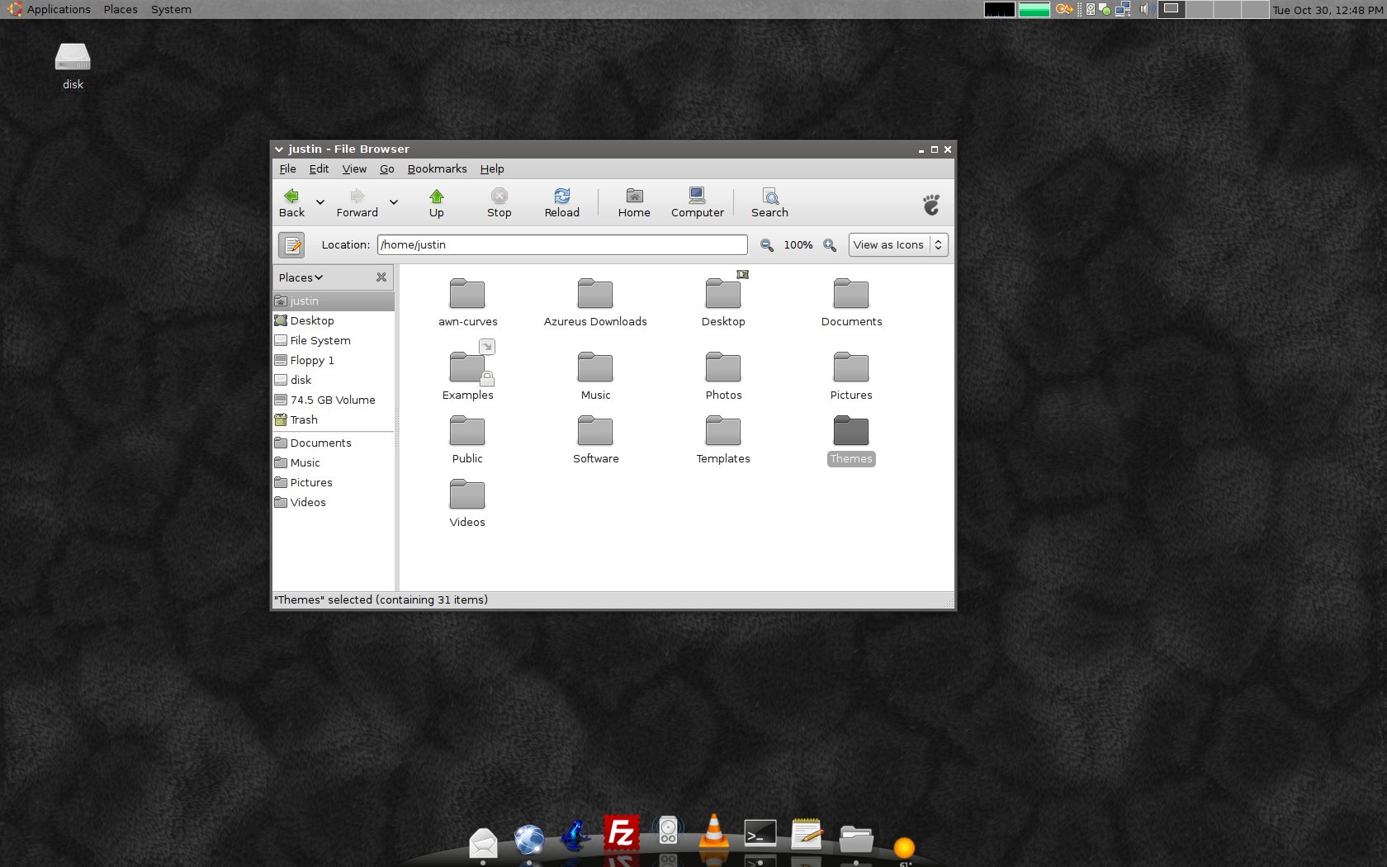Go back with the Back arrow button
Viewport: 1387px width, 867px height.
(291, 202)
